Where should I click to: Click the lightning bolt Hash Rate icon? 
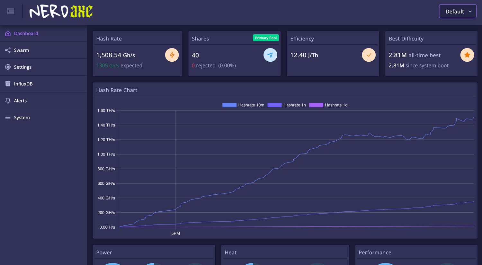(172, 55)
